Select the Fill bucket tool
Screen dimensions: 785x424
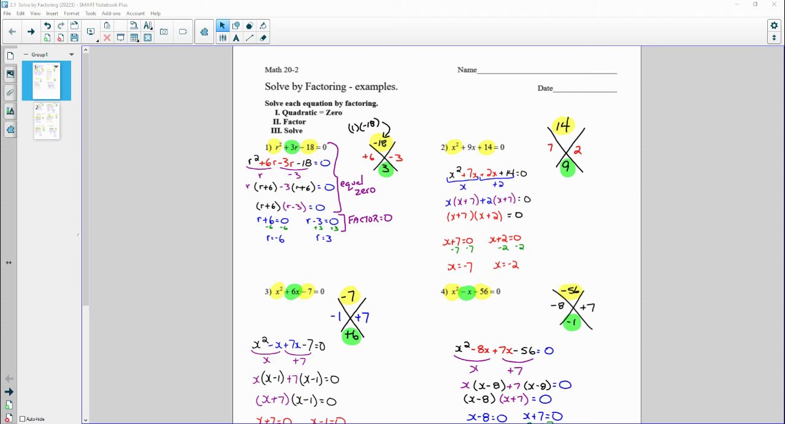(263, 26)
